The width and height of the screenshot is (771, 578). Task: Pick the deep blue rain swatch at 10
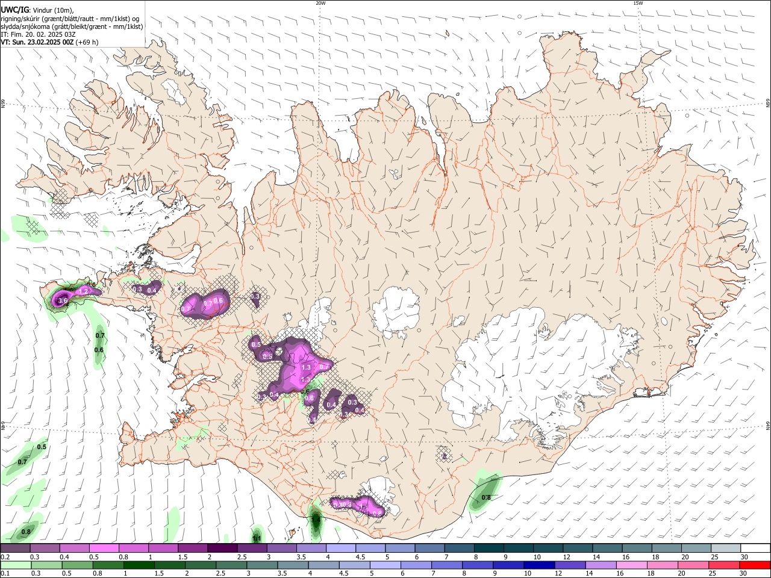click(x=538, y=565)
